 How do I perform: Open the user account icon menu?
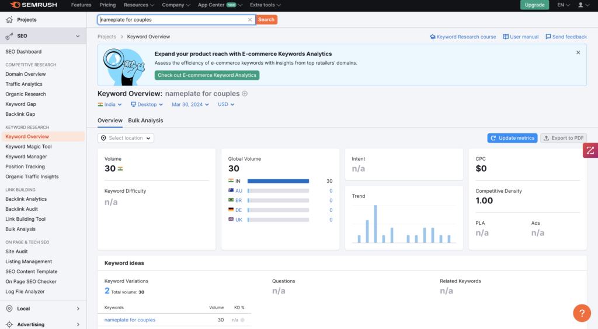click(583, 5)
